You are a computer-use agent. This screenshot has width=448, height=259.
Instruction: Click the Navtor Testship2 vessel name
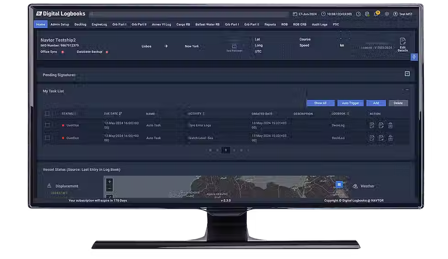click(x=58, y=40)
